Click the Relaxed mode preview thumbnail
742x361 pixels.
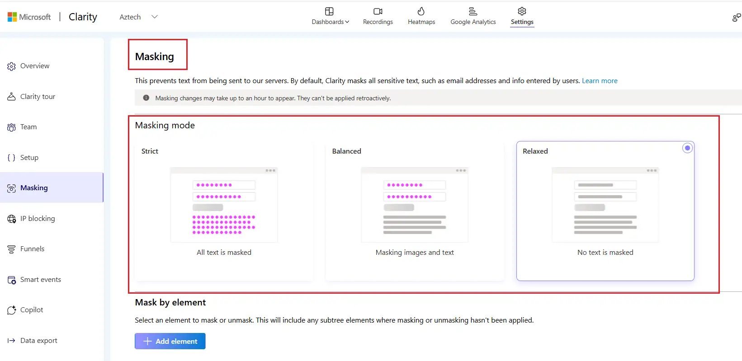coord(605,205)
